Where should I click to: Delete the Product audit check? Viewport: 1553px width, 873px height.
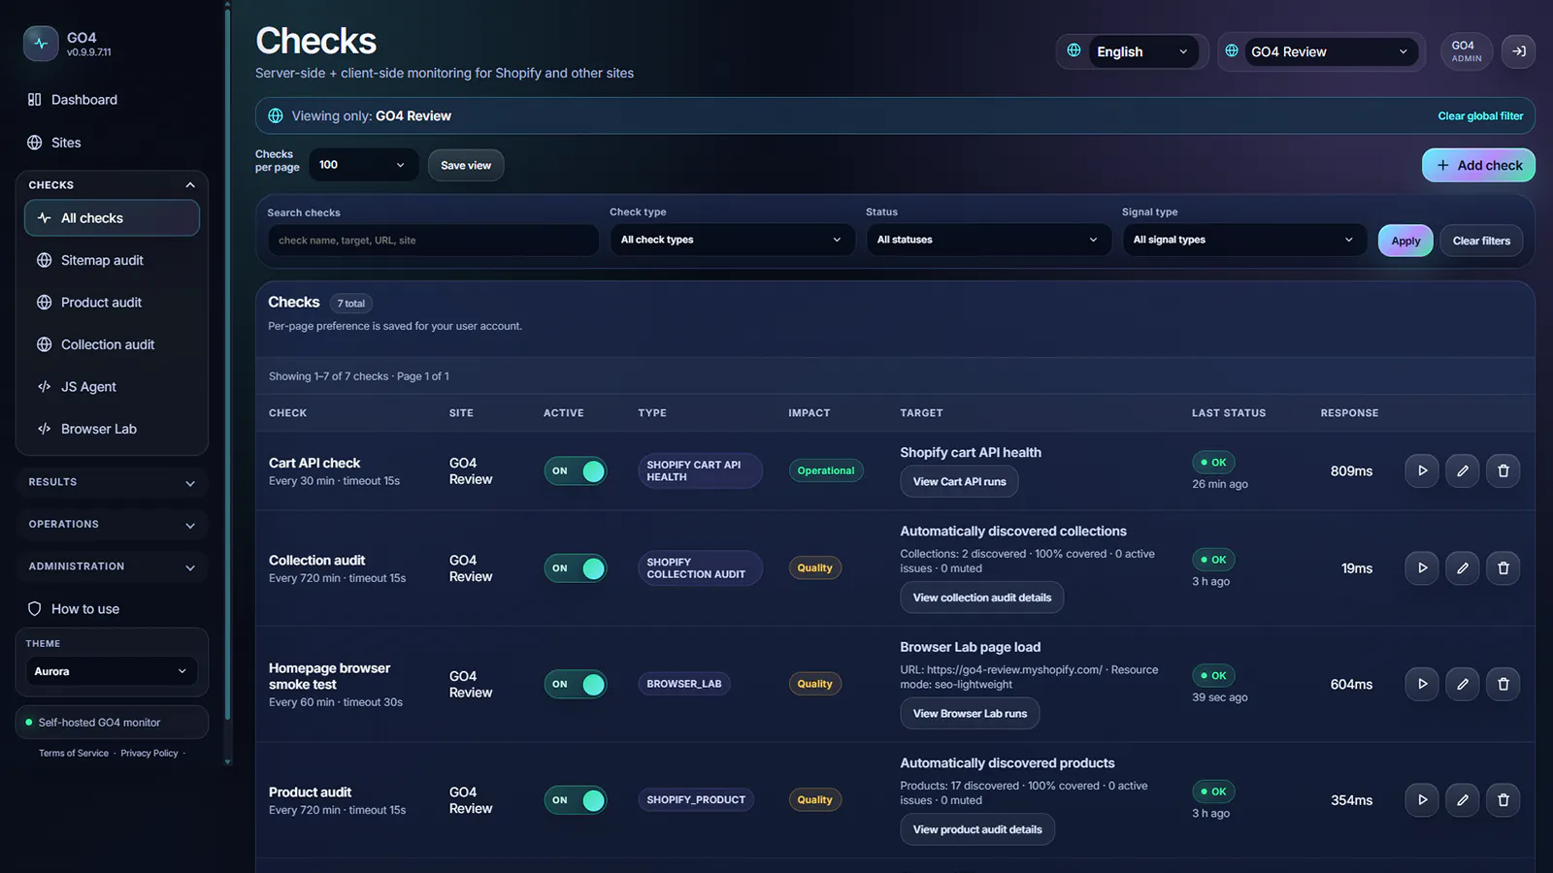pos(1503,800)
